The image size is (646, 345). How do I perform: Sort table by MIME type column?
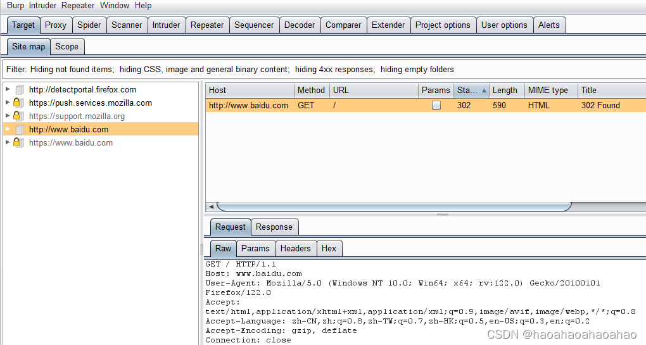[x=551, y=90]
